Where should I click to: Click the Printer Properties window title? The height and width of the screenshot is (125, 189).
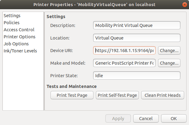point(94,5)
